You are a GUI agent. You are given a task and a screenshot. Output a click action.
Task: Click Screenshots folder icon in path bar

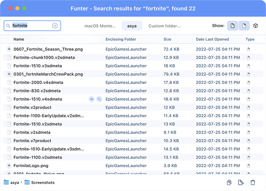[x=27, y=182]
